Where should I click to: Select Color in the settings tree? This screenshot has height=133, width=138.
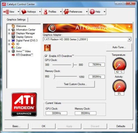19,47
